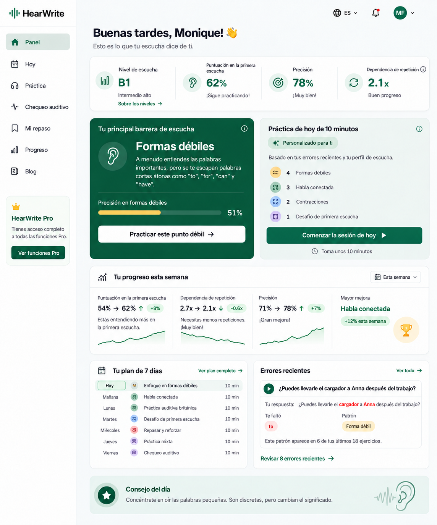The image size is (437, 525).
Task: Open the ES language dropdown
Action: pyautogui.click(x=345, y=13)
